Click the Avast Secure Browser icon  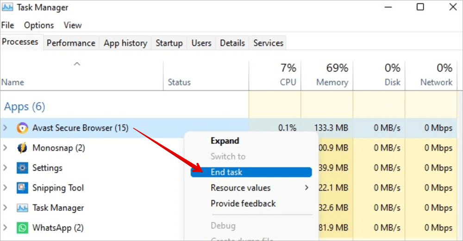pos(22,128)
